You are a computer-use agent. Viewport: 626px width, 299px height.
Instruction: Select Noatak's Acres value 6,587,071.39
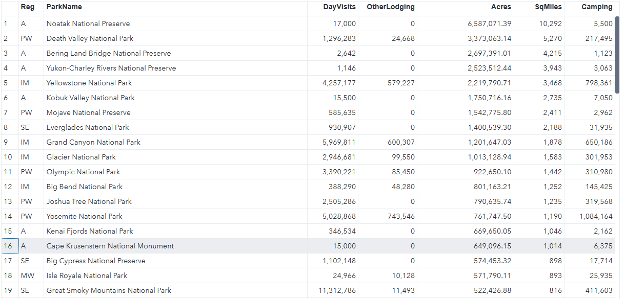(x=489, y=24)
